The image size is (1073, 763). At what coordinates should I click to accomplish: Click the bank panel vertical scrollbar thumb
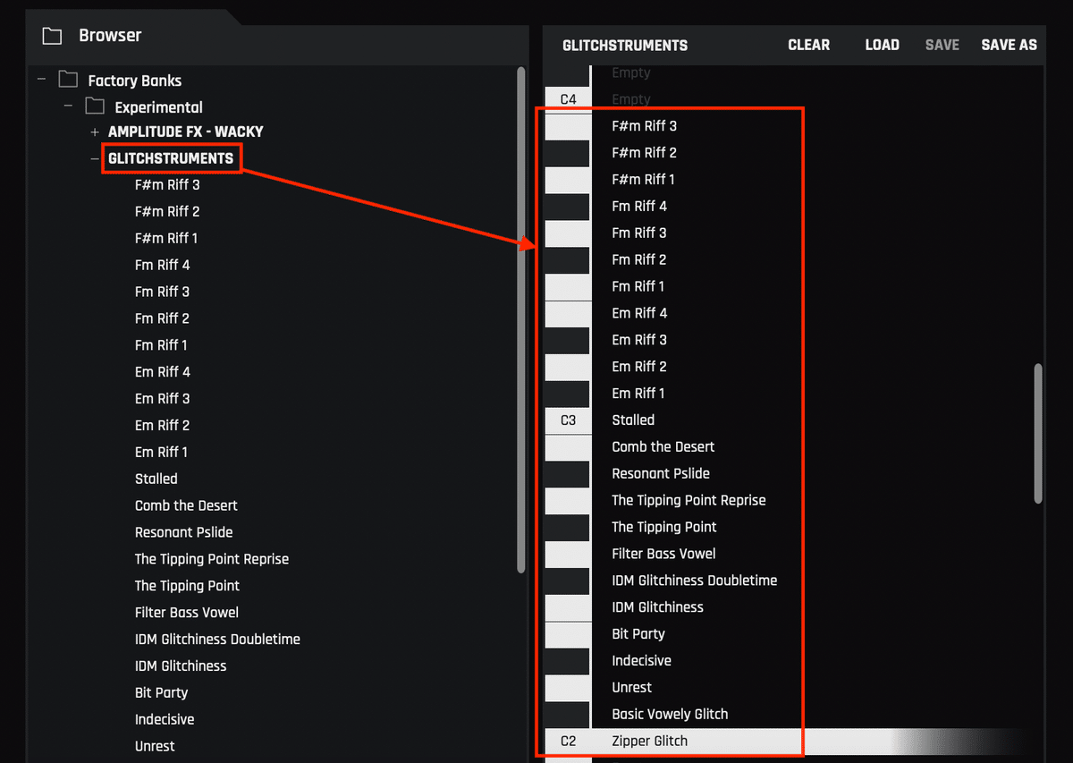1038,432
